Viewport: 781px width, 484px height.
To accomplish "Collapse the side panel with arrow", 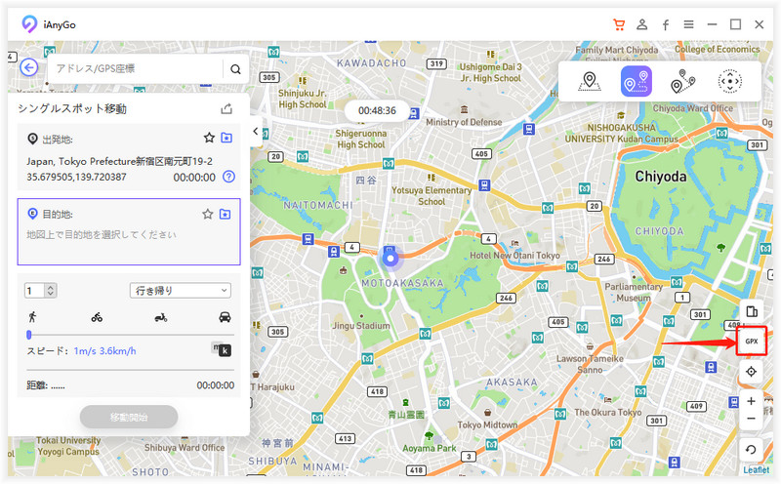I will point(255,132).
